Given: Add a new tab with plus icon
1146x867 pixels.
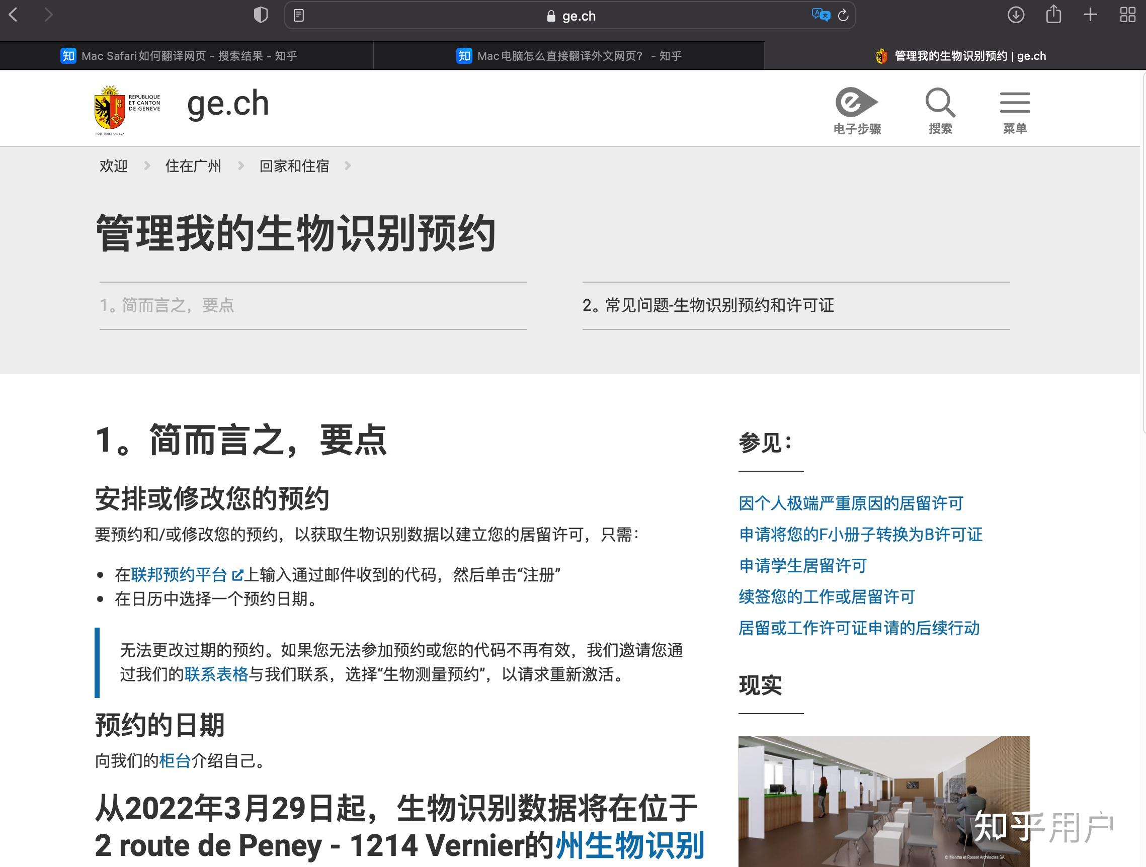Looking at the screenshot, I should point(1091,15).
